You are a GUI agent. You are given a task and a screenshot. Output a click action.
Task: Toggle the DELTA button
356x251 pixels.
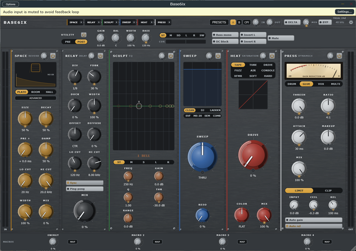[x=292, y=22]
